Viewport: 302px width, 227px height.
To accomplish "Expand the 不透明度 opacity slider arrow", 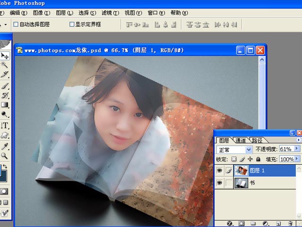I will coord(297,149).
